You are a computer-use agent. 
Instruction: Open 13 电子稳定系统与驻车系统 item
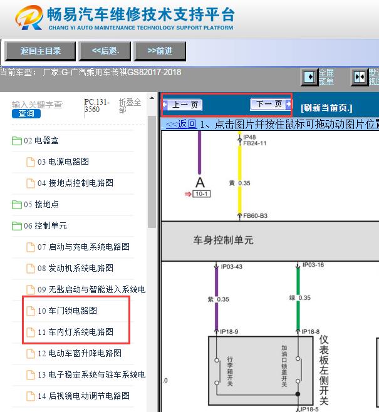point(91,374)
